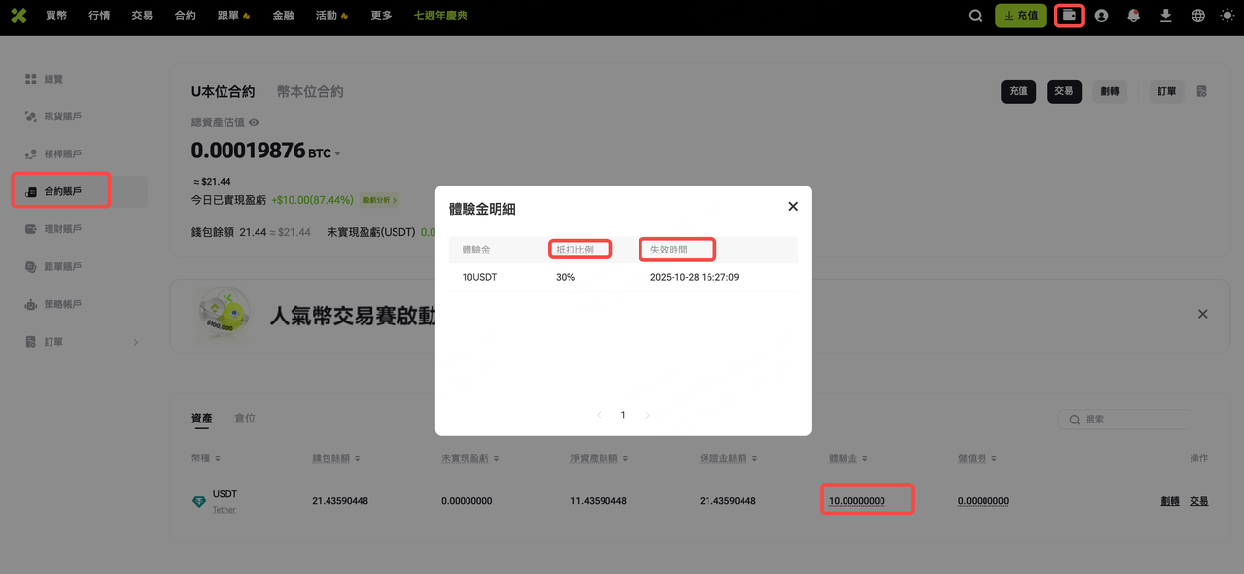Open 七週年慶典 link in navigation
The height and width of the screenshot is (574, 1244).
(x=440, y=16)
